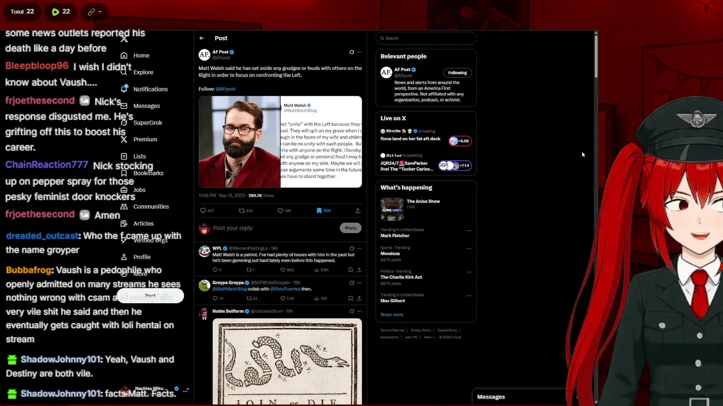Open Premium in the X sidebar
Screen dimensions: 723x406
[139, 139]
